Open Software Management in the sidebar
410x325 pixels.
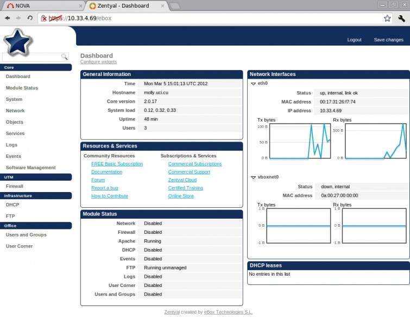coord(31,168)
